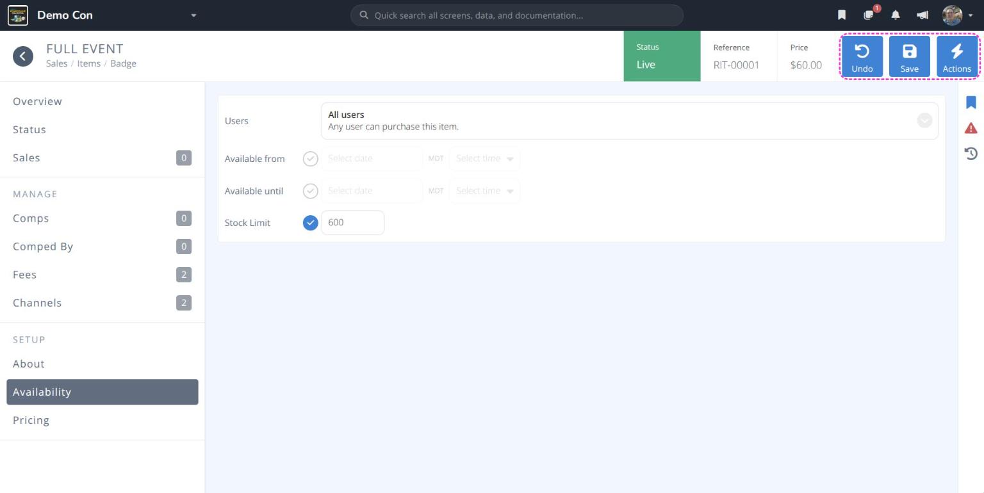This screenshot has width=984, height=493.
Task: Open the tasks icon with red badge
Action: click(x=869, y=15)
